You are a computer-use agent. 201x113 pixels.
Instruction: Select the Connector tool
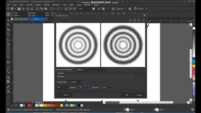[8, 72]
